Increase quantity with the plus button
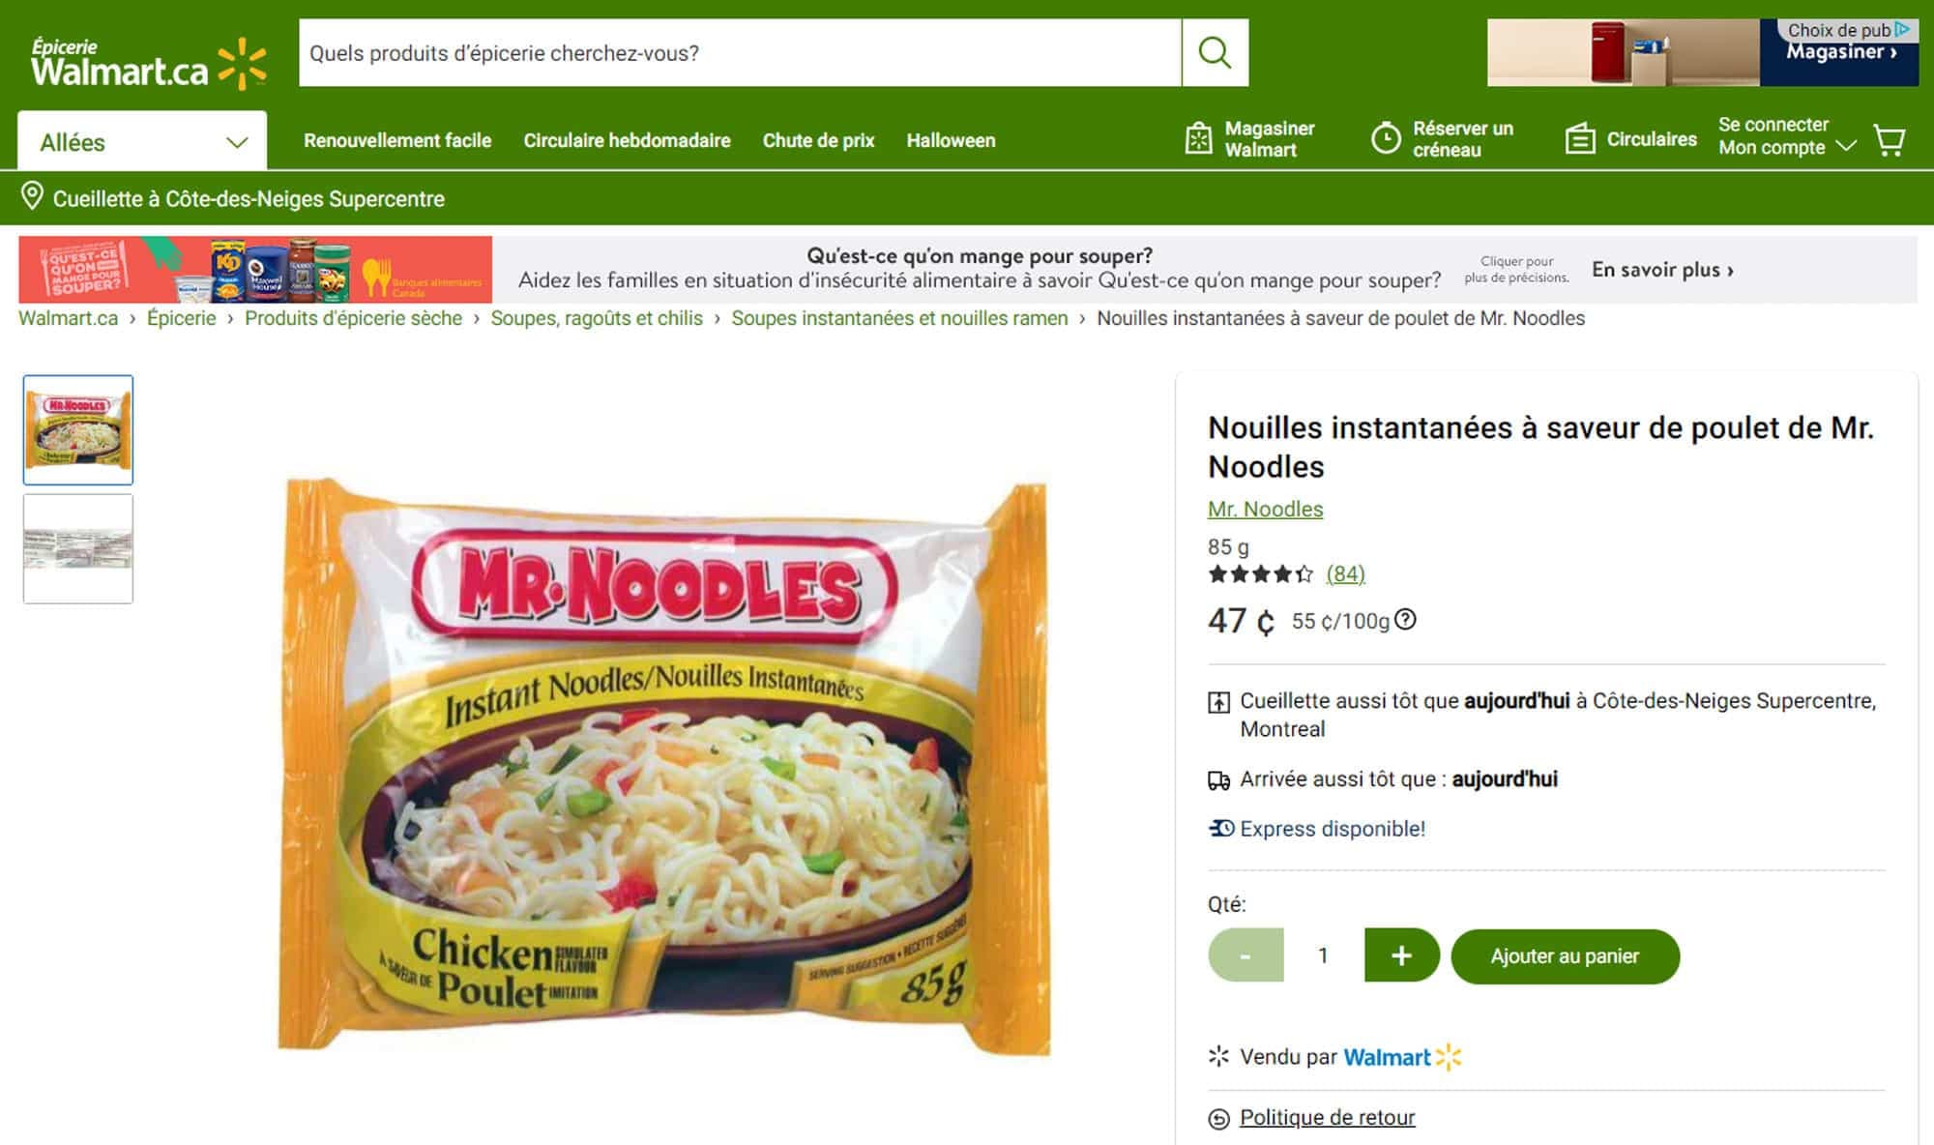The height and width of the screenshot is (1145, 1934). click(1401, 955)
